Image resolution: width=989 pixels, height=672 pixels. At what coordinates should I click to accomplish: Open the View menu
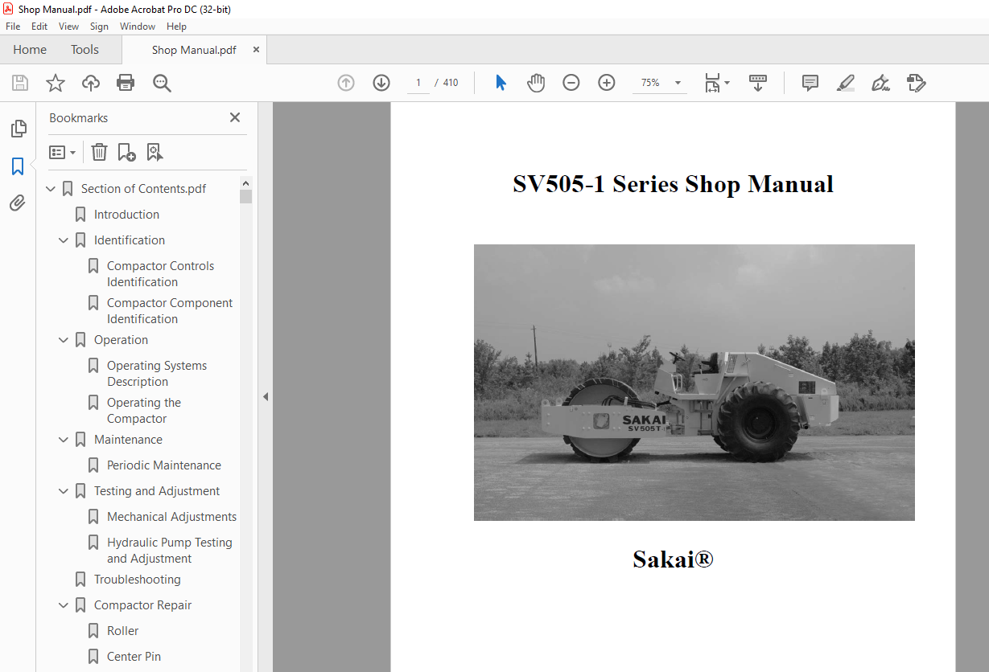(x=69, y=27)
